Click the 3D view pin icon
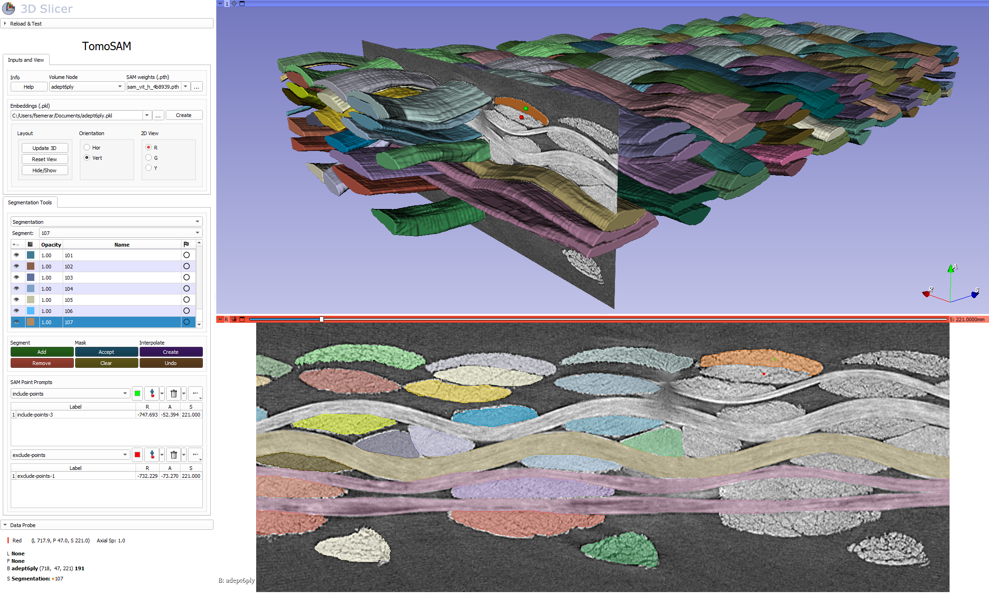This screenshot has height=593, width=989. (x=220, y=3)
